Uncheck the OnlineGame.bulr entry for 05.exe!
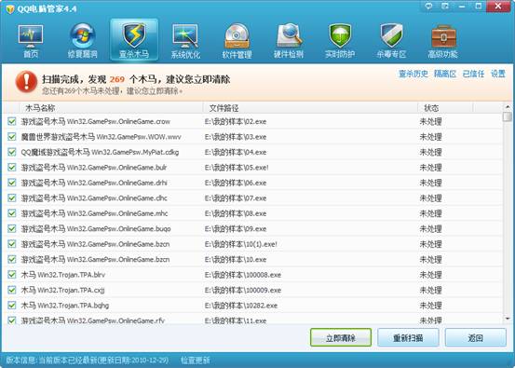 pos(12,168)
